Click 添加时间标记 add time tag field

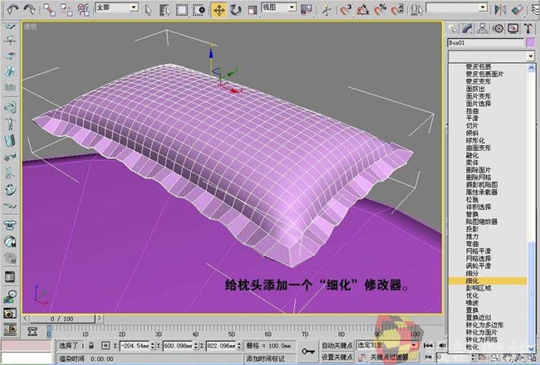pyautogui.click(x=269, y=358)
